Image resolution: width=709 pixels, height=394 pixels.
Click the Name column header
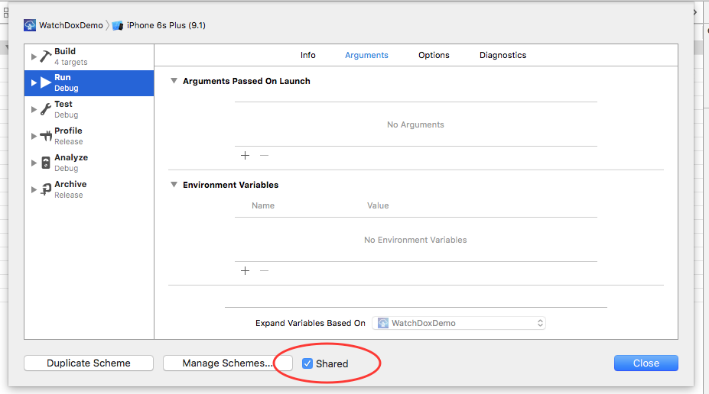[263, 205]
